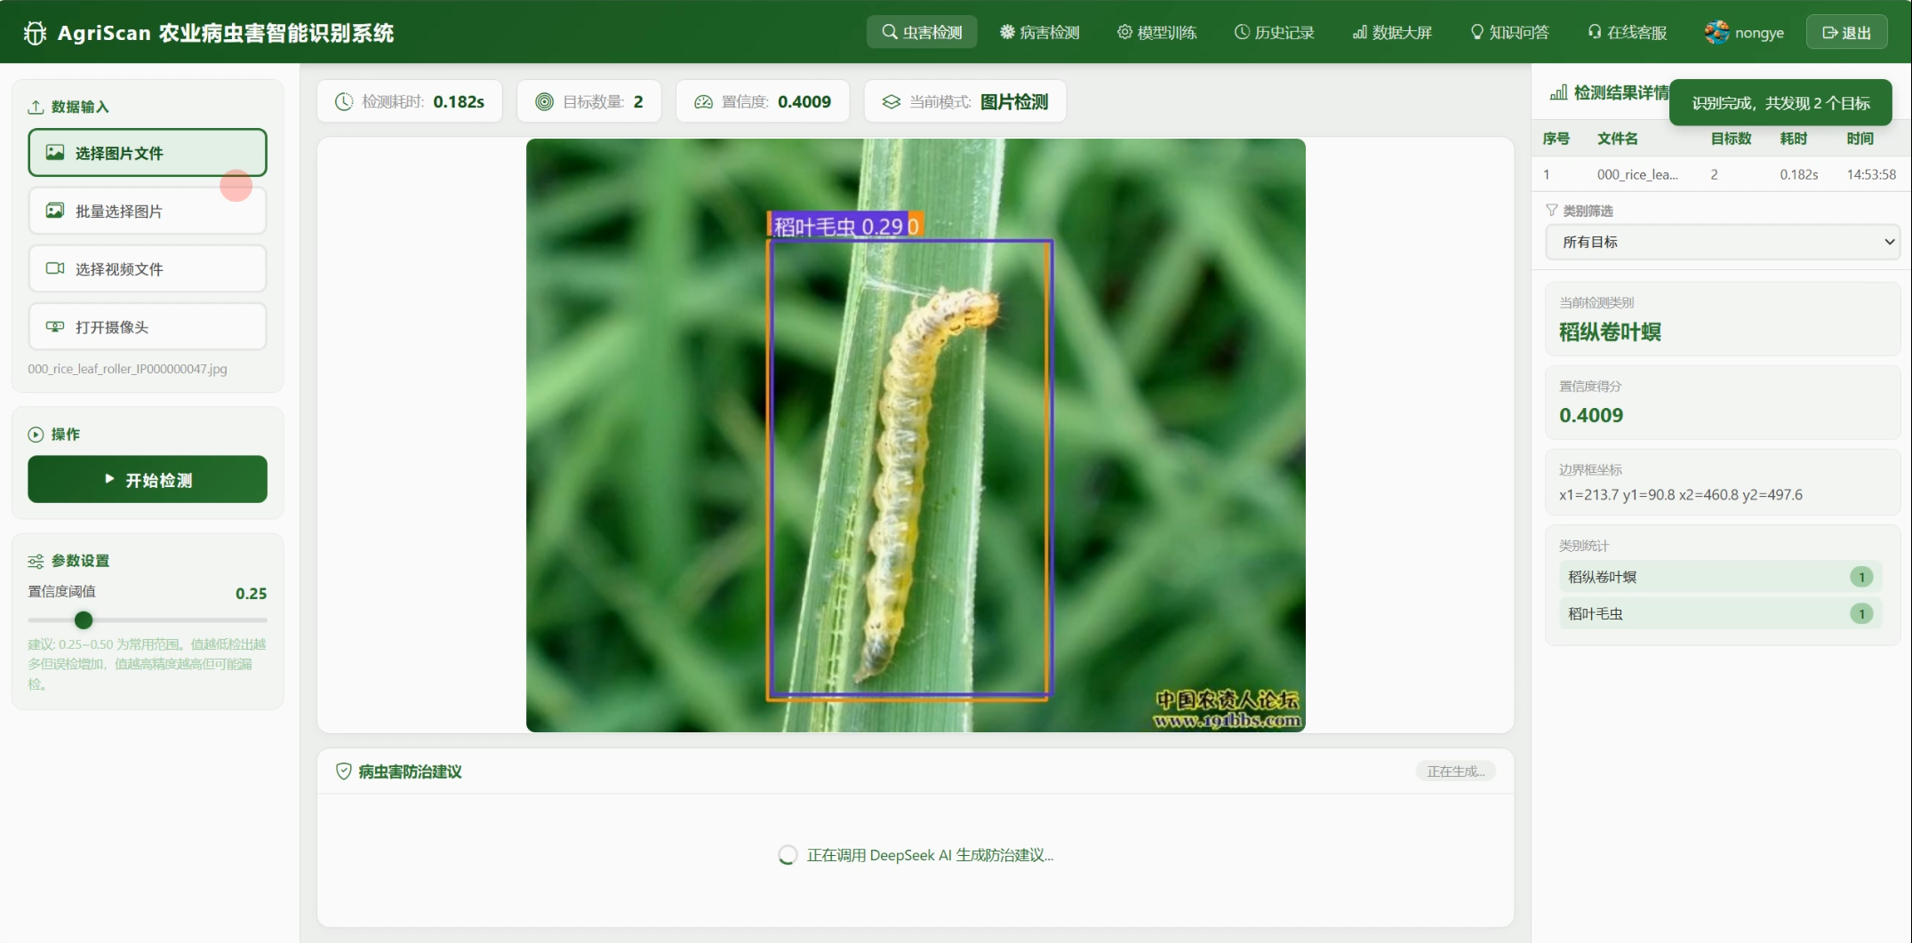Click the detected rice pest image
The width and height of the screenshot is (1912, 943).
click(x=916, y=436)
